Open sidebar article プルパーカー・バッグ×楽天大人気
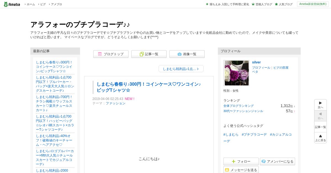The height and width of the screenshot is (173, 331). coord(55,84)
